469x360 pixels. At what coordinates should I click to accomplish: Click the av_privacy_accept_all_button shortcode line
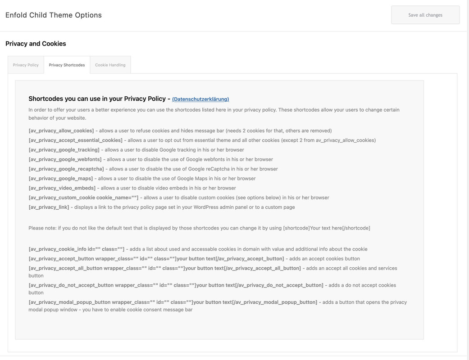pyautogui.click(x=213, y=272)
